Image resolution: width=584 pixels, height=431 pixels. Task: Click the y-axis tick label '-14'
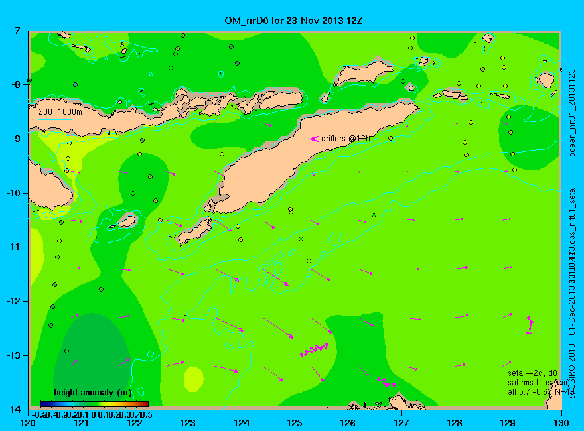coord(13,409)
